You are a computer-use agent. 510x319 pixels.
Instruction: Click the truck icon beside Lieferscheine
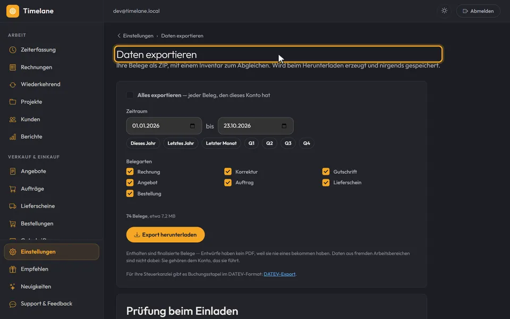pyautogui.click(x=13, y=206)
